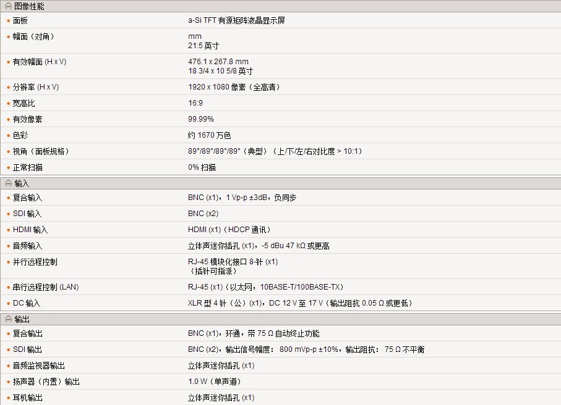This screenshot has height=405, width=561.
Task: Collapse the 输入 section
Action: click(8, 183)
